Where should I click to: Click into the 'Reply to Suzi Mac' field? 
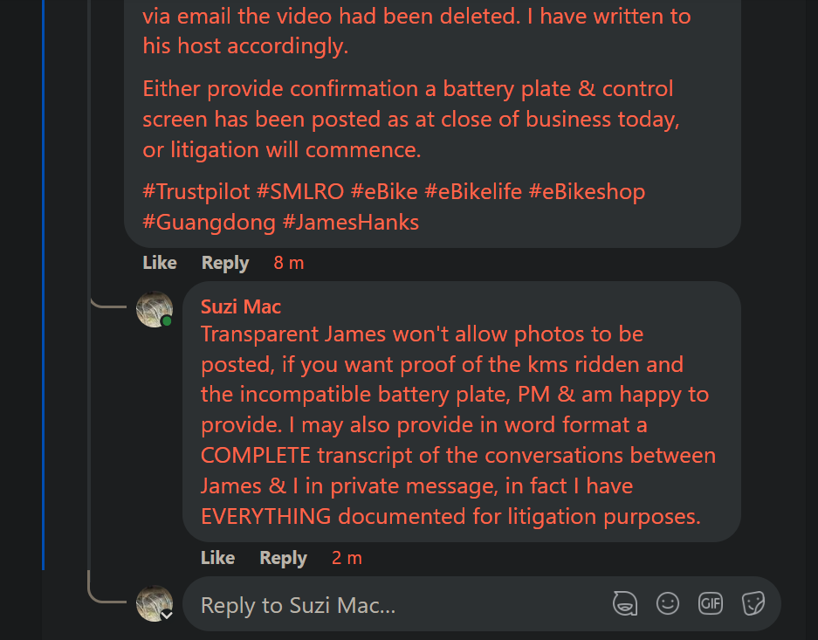393,605
